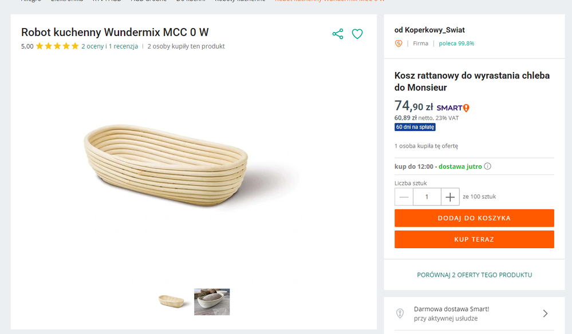Add product to favorites with heart icon
Image resolution: width=572 pixels, height=334 pixels.
click(357, 34)
